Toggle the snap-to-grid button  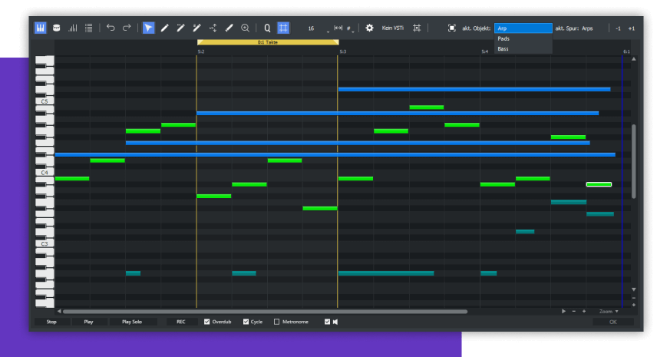pos(283,28)
